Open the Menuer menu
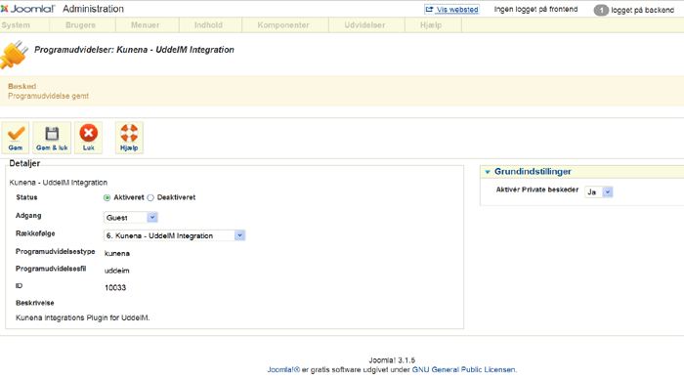Image resolution: width=684 pixels, height=379 pixels. pyautogui.click(x=146, y=25)
